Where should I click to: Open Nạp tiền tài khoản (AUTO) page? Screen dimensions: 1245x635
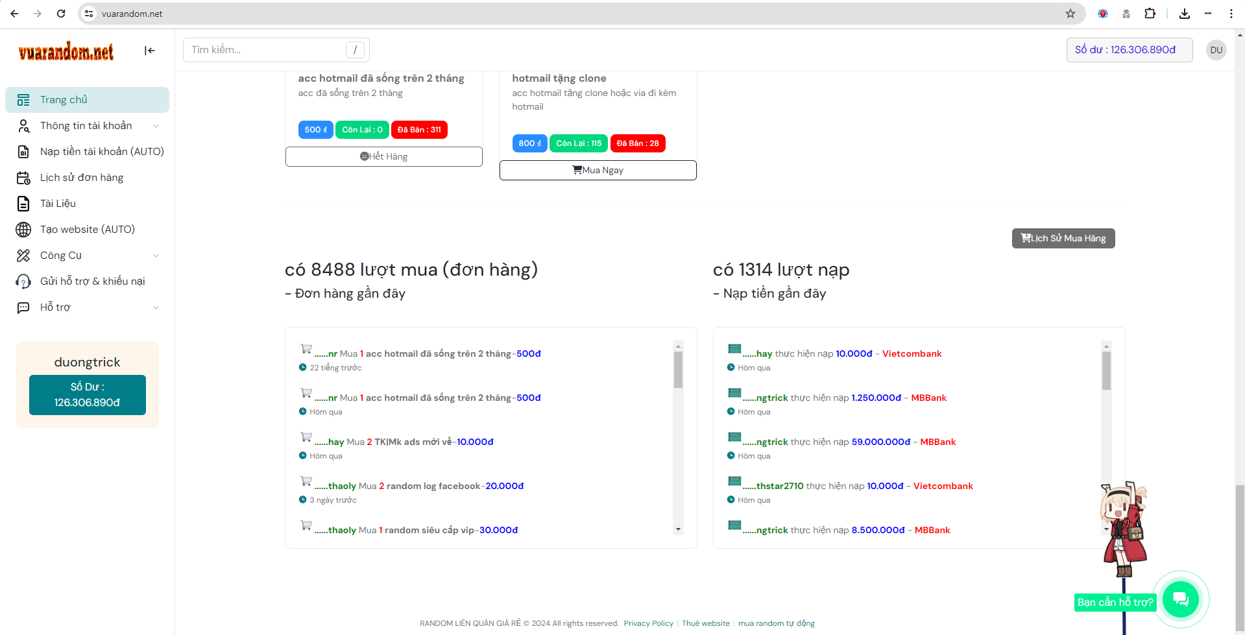pos(102,152)
